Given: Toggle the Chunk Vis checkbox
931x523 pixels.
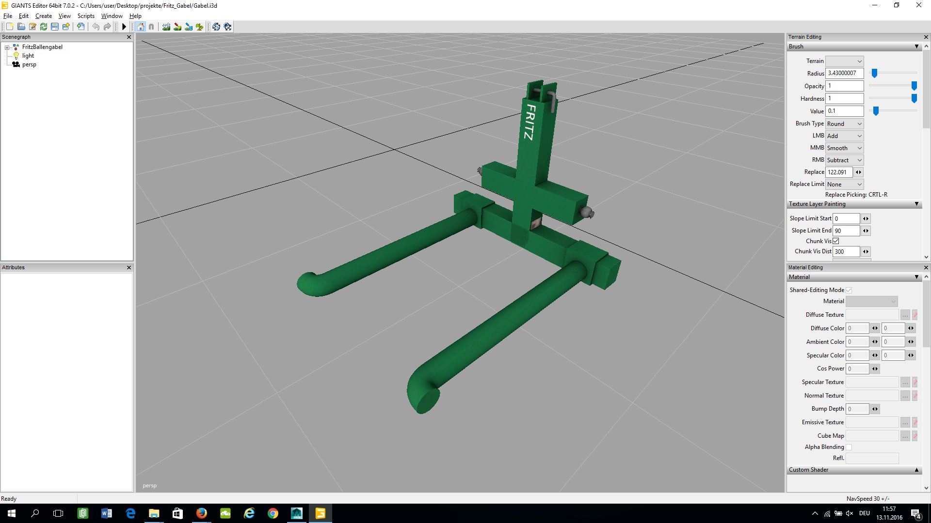Looking at the screenshot, I should click(x=836, y=241).
